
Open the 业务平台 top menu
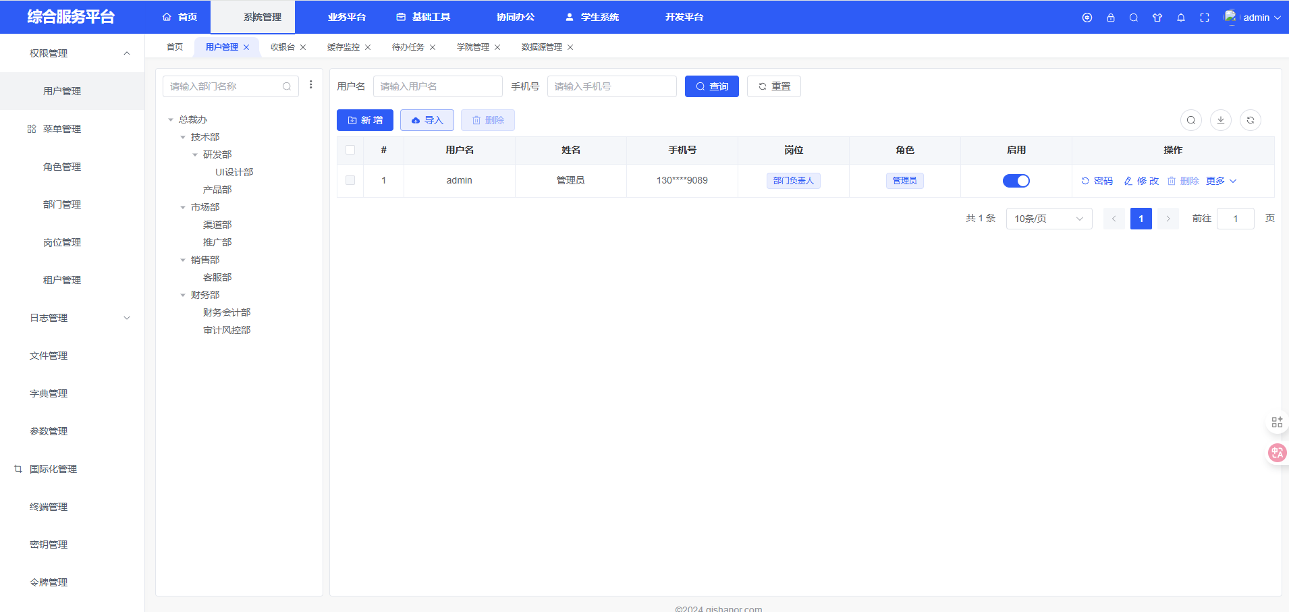346,17
